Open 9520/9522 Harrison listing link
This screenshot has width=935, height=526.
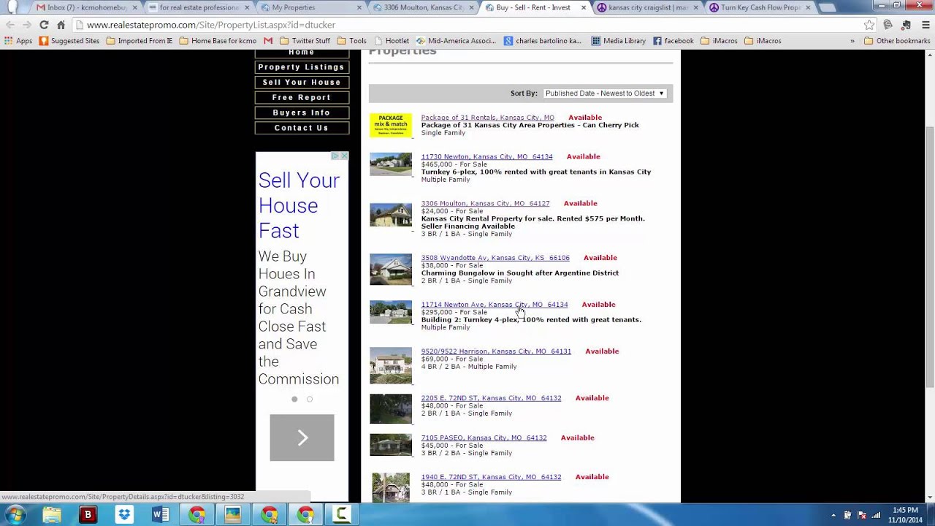(x=496, y=351)
